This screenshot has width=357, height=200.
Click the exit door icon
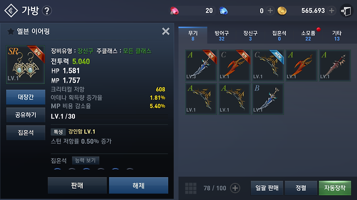point(346,11)
